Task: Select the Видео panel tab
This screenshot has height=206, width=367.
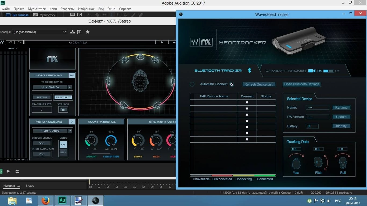Action: (30, 186)
